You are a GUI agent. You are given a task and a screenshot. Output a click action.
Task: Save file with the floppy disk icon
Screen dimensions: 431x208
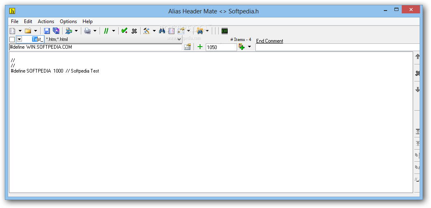click(47, 31)
